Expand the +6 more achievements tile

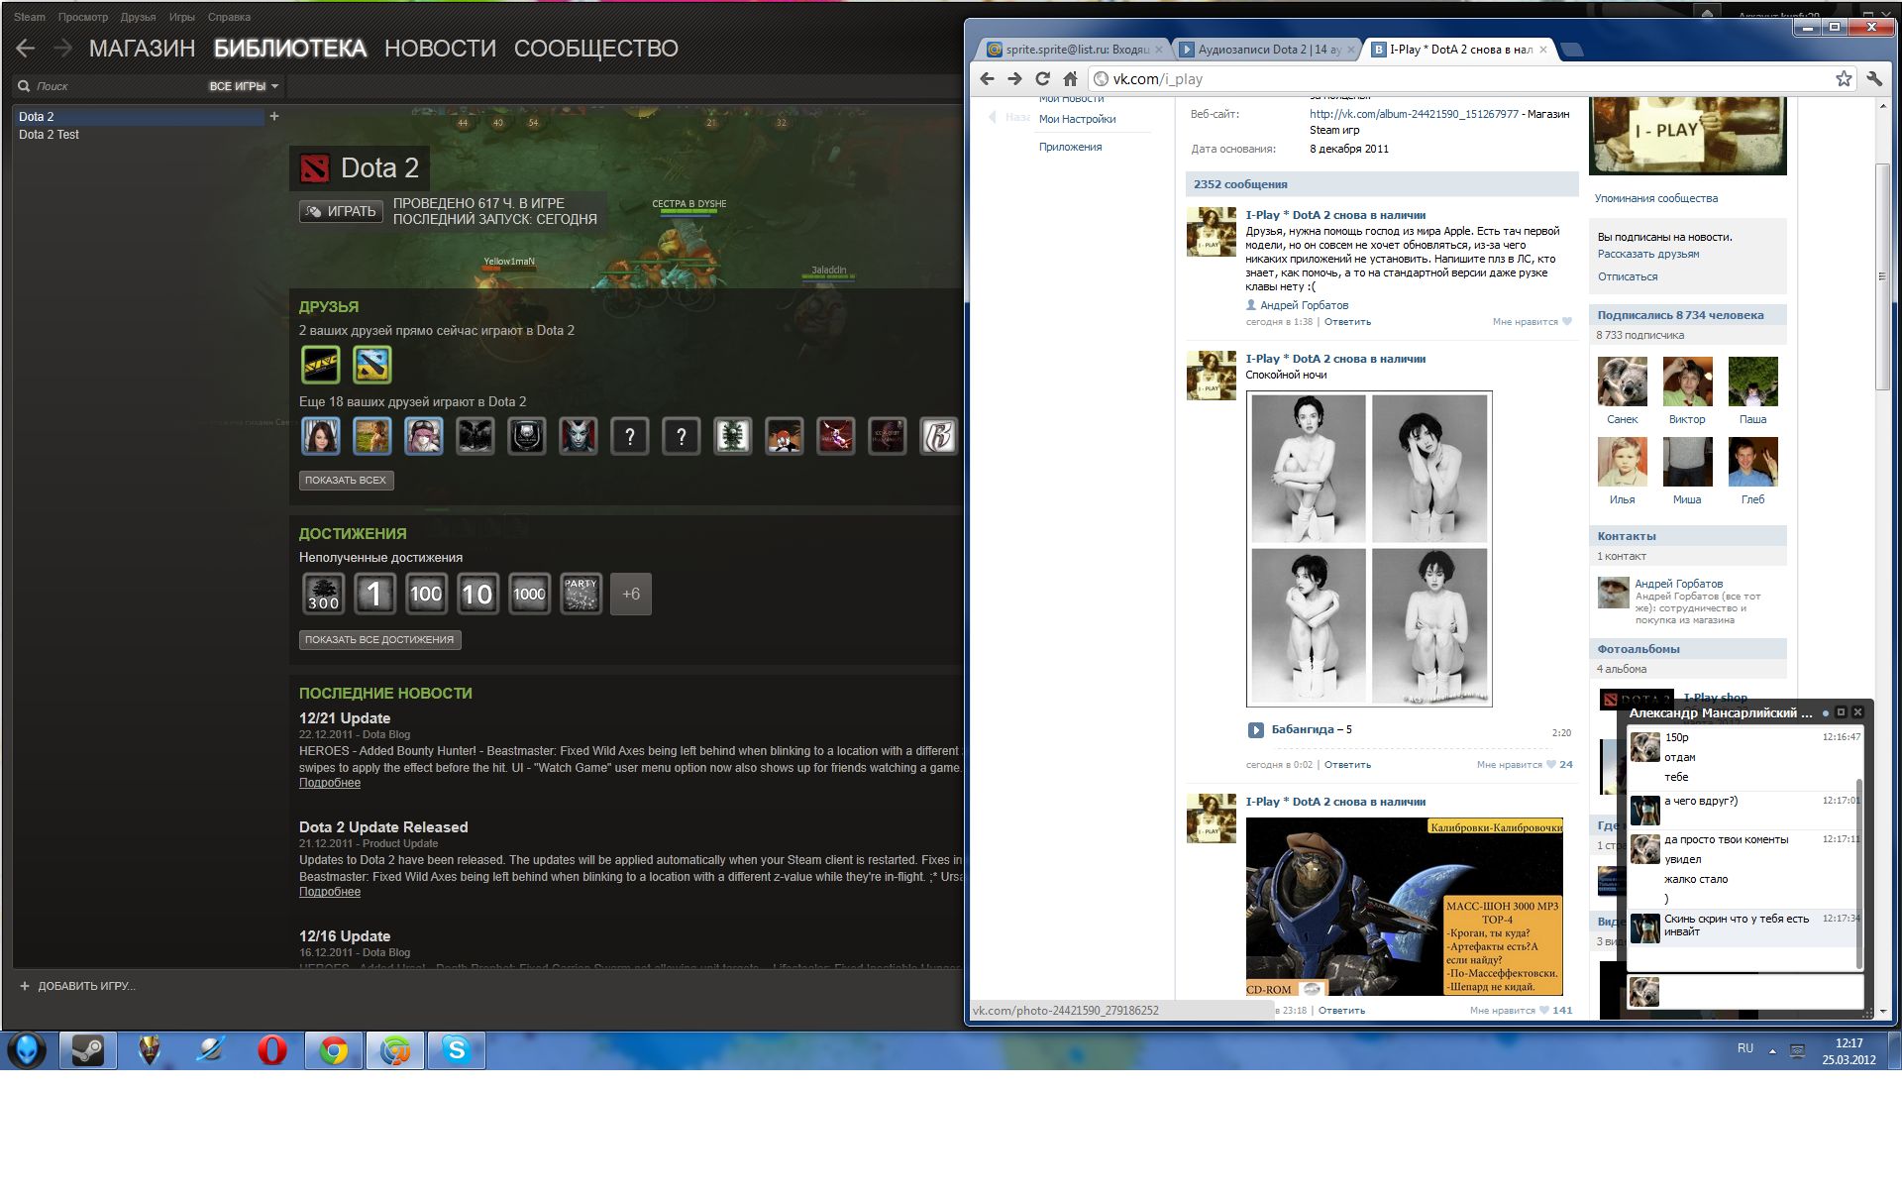tap(631, 595)
